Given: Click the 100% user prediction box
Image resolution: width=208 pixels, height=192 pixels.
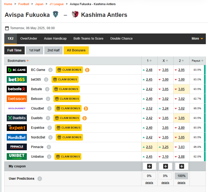Looking at the screenshot, I should [x=181, y=176].
